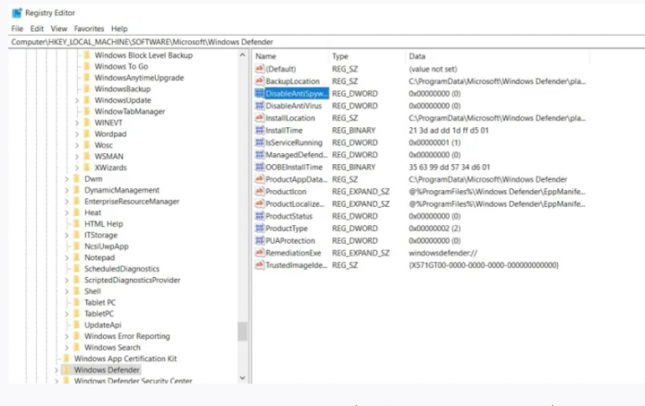Click the HTML Help folder icon
The image size is (645, 406).
pos(77,224)
